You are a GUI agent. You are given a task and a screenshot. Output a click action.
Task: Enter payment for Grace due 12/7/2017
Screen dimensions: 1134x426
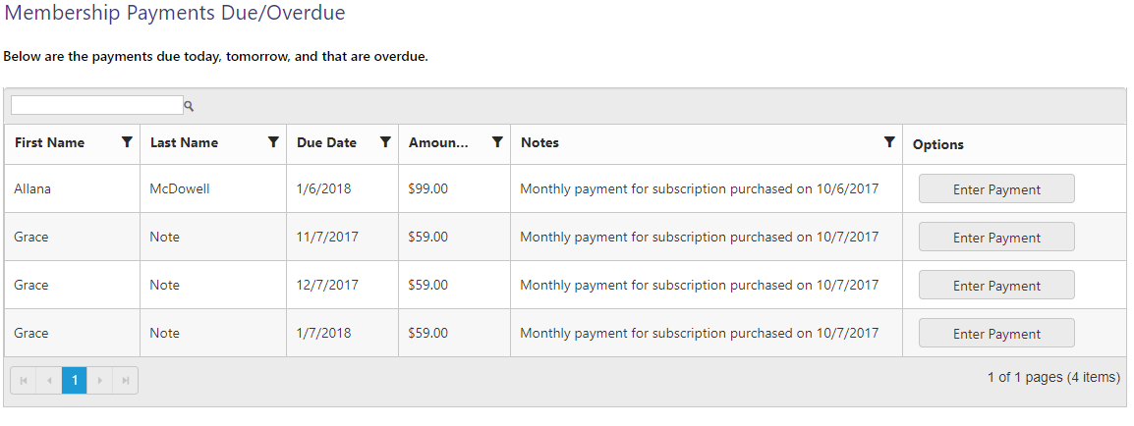click(x=996, y=286)
